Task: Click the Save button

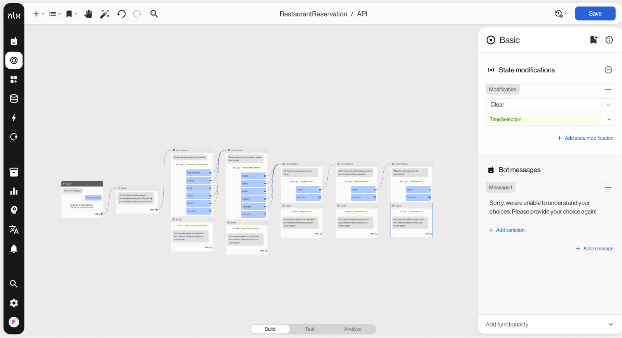Action: (595, 14)
